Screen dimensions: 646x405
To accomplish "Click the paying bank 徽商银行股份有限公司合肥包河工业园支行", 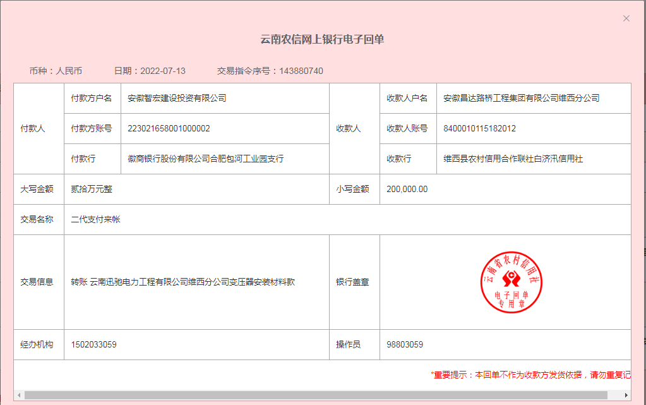I will click(205, 159).
